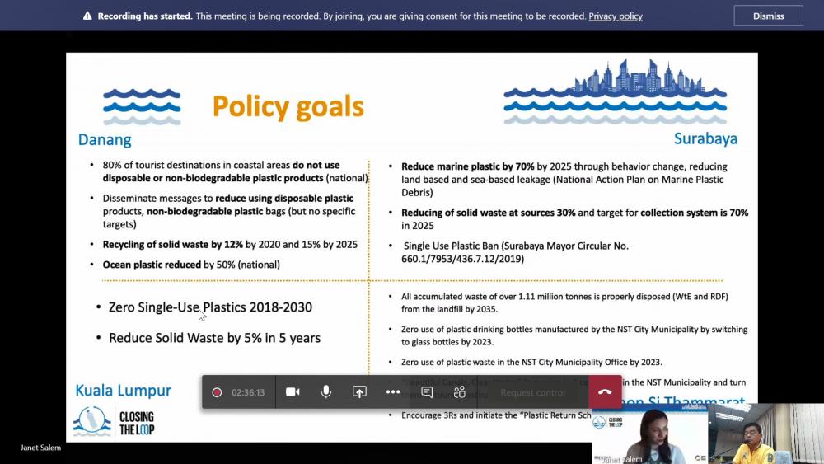824x464 pixels.
Task: Click the Janet Salem presenter name label
Action: pyautogui.click(x=40, y=448)
